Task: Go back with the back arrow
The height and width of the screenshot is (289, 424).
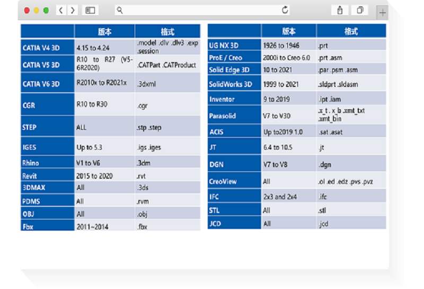Action: (x=61, y=10)
